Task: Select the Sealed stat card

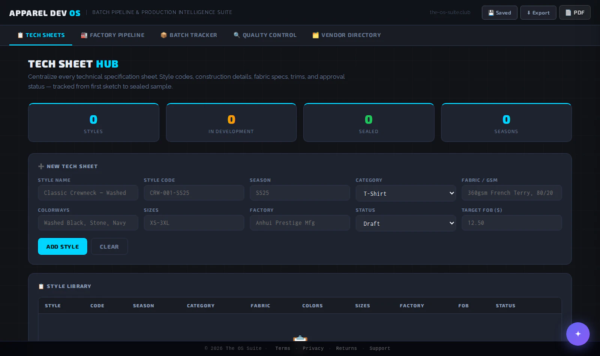Action: (369, 123)
